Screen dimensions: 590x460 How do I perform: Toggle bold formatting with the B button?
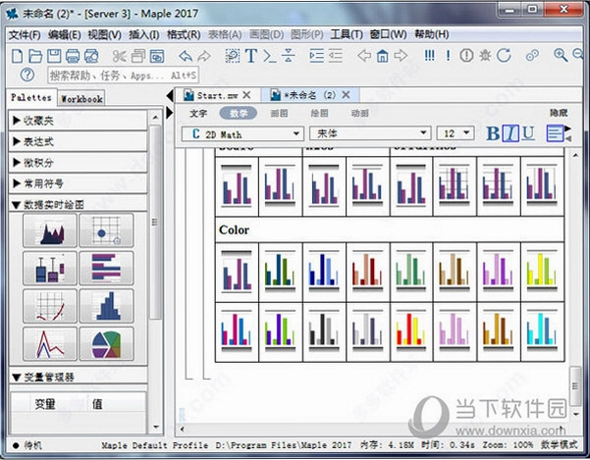click(x=493, y=133)
